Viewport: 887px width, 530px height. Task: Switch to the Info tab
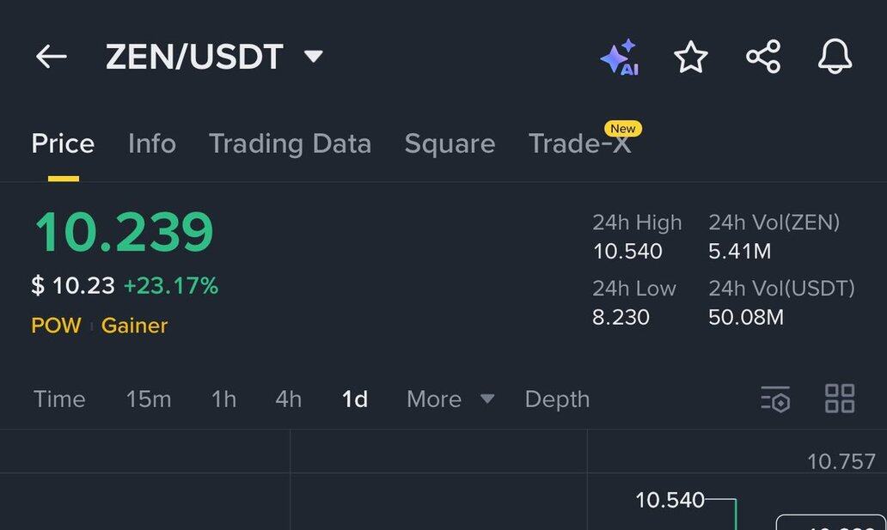[x=152, y=143]
